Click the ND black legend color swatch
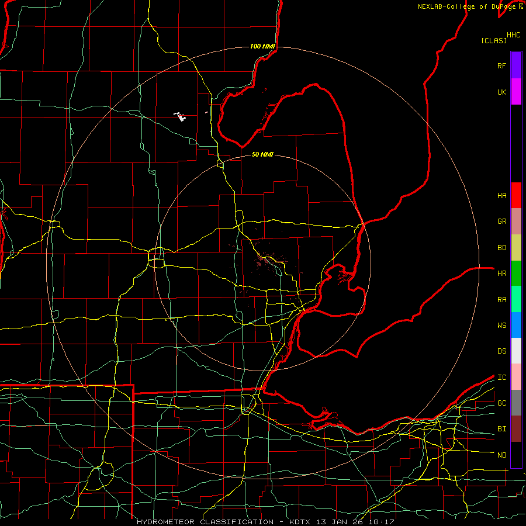The height and width of the screenshot is (526, 526). point(516,455)
